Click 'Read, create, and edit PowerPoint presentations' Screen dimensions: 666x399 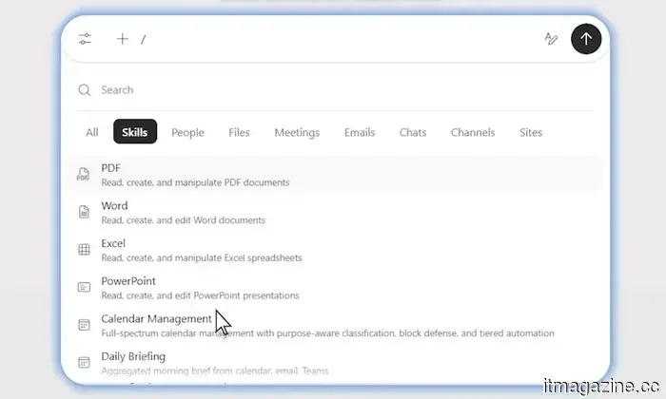pyautogui.click(x=200, y=295)
